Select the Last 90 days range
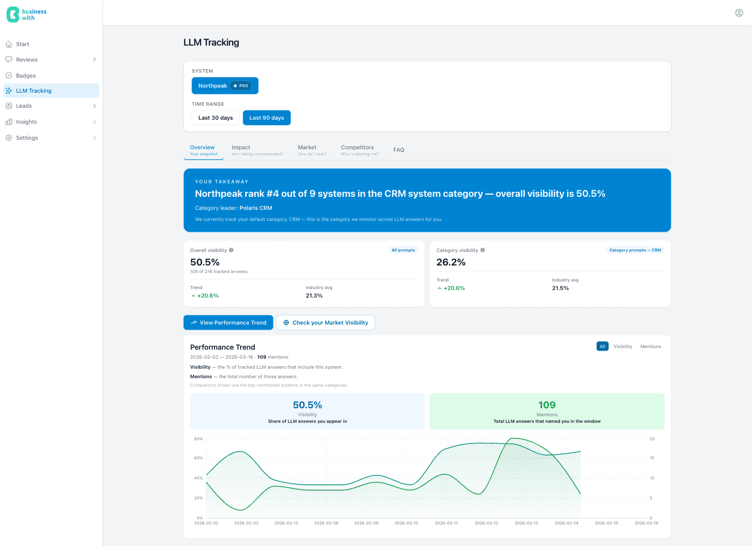 pos(267,118)
